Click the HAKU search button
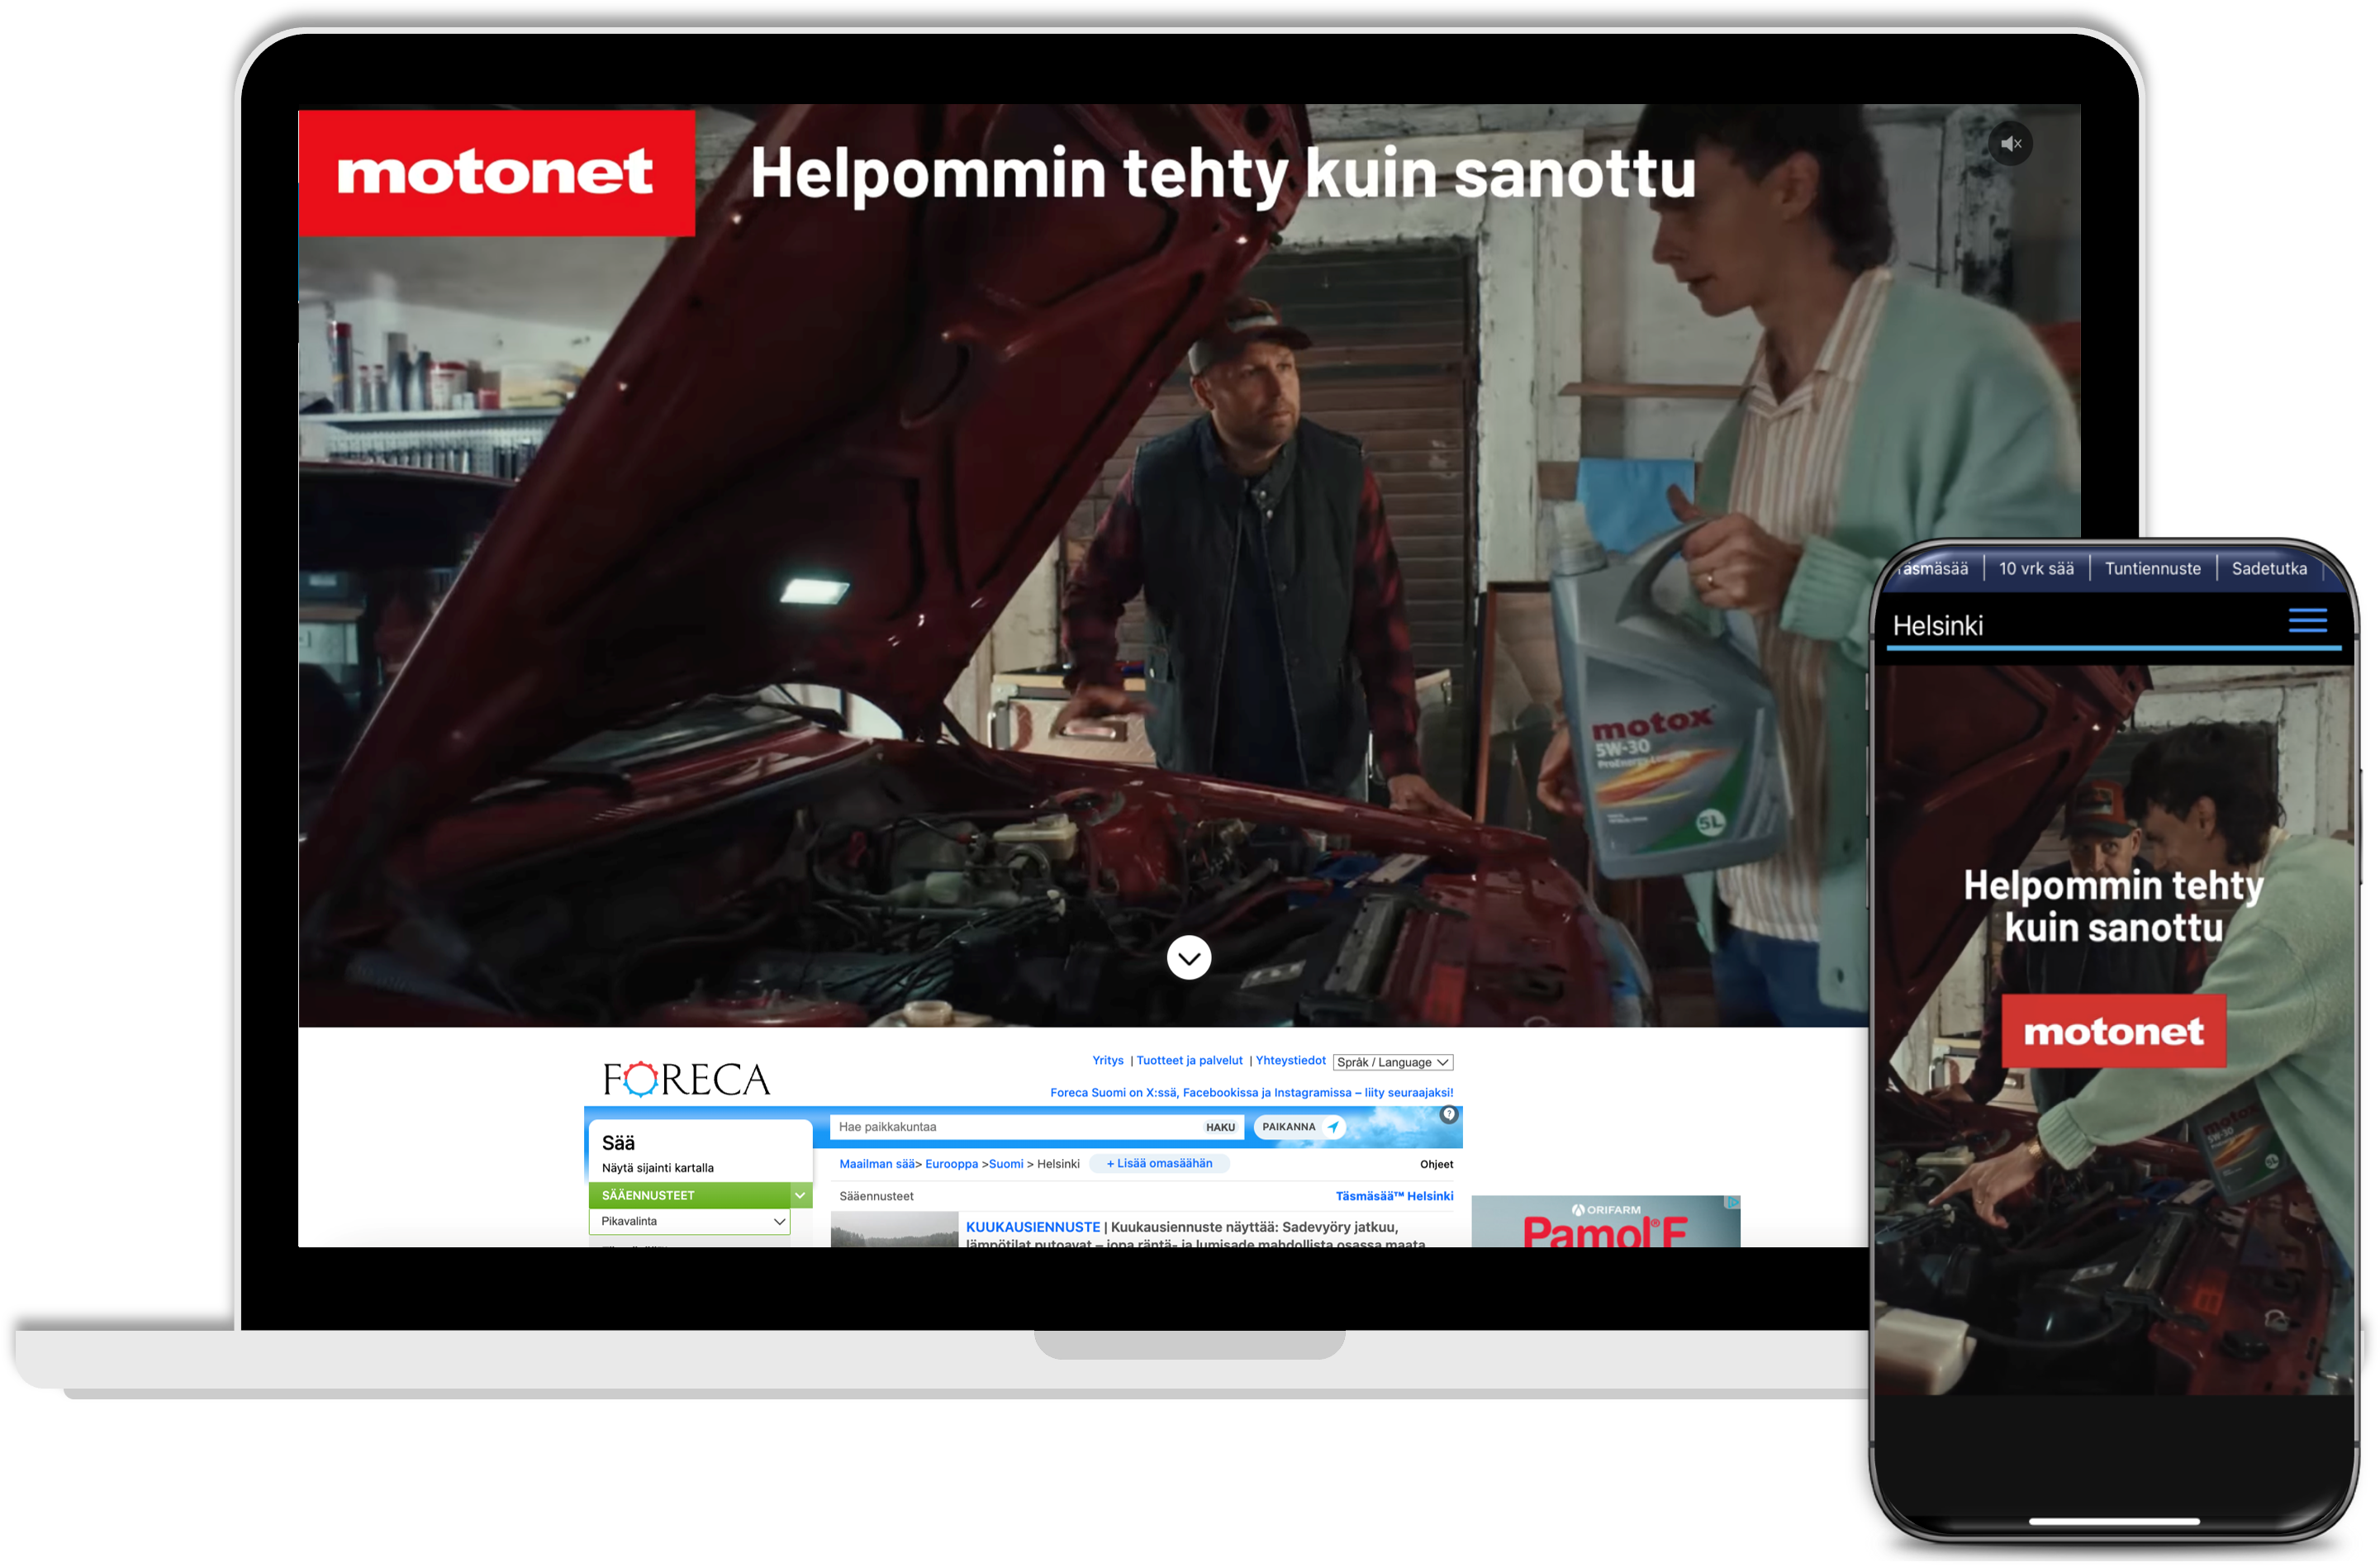 pos(1220,1127)
